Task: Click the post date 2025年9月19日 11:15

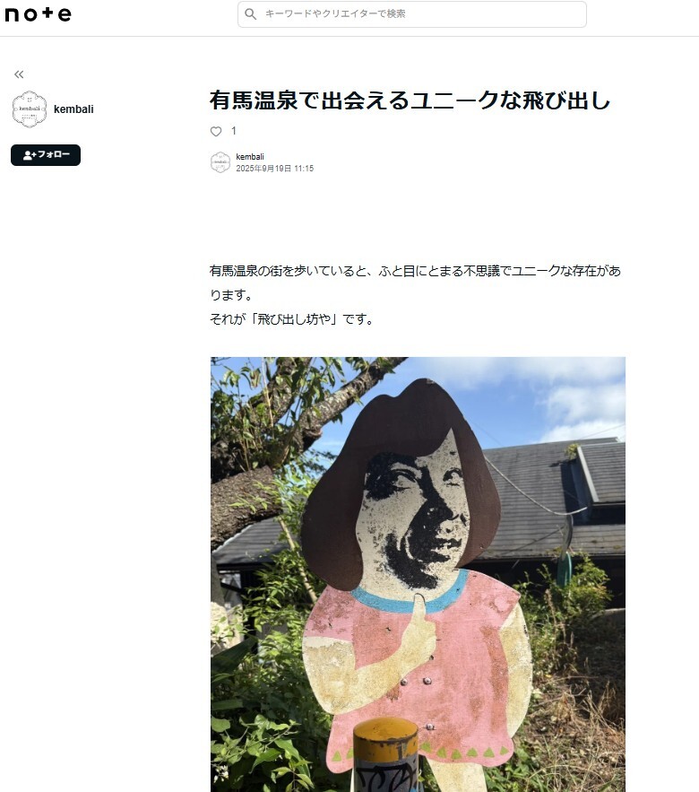Action: point(274,169)
